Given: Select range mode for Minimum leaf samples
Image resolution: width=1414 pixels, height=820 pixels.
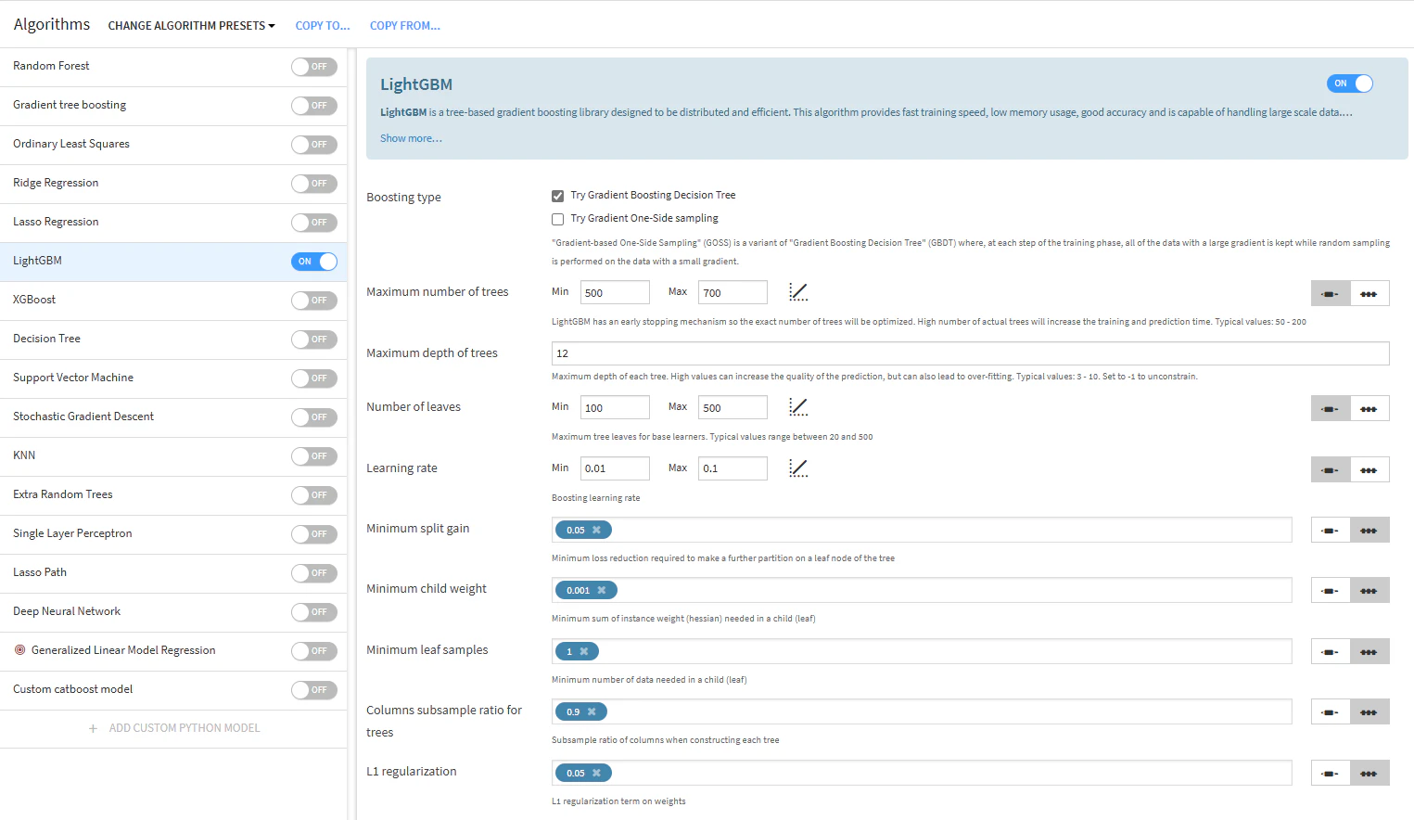Looking at the screenshot, I should click(x=1331, y=651).
